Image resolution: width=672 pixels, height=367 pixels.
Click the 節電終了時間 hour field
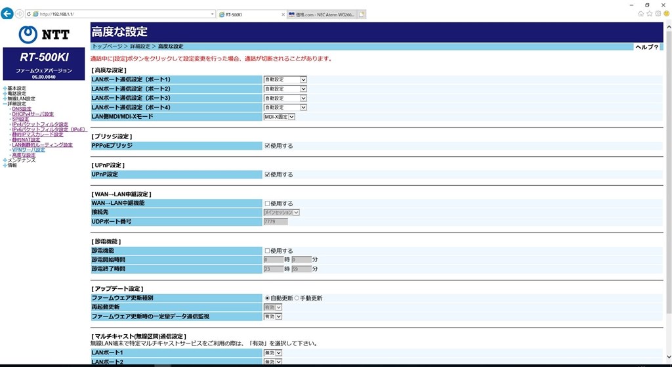274,269
